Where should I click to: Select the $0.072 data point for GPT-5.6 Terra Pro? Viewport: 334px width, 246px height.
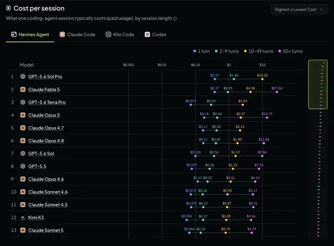191,105
